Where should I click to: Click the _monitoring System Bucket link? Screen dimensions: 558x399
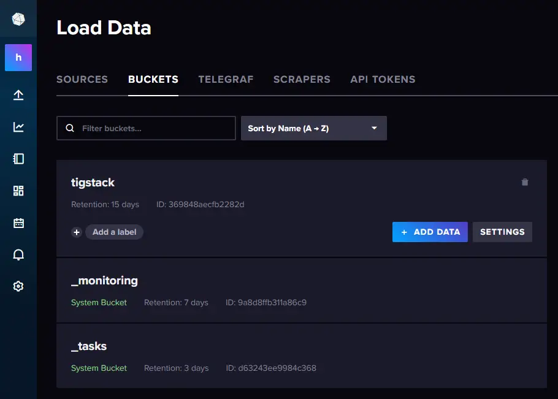(x=99, y=302)
